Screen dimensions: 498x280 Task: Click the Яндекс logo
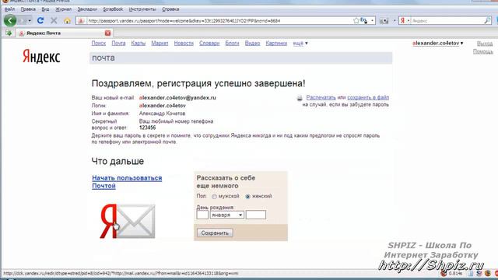(x=41, y=57)
